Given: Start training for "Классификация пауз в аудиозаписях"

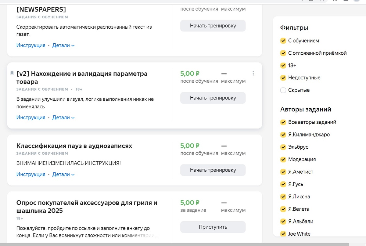Looking at the screenshot, I should click(213, 170).
